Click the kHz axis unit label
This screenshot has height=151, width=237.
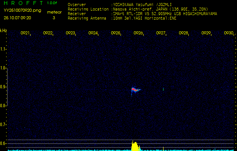point(3,31)
